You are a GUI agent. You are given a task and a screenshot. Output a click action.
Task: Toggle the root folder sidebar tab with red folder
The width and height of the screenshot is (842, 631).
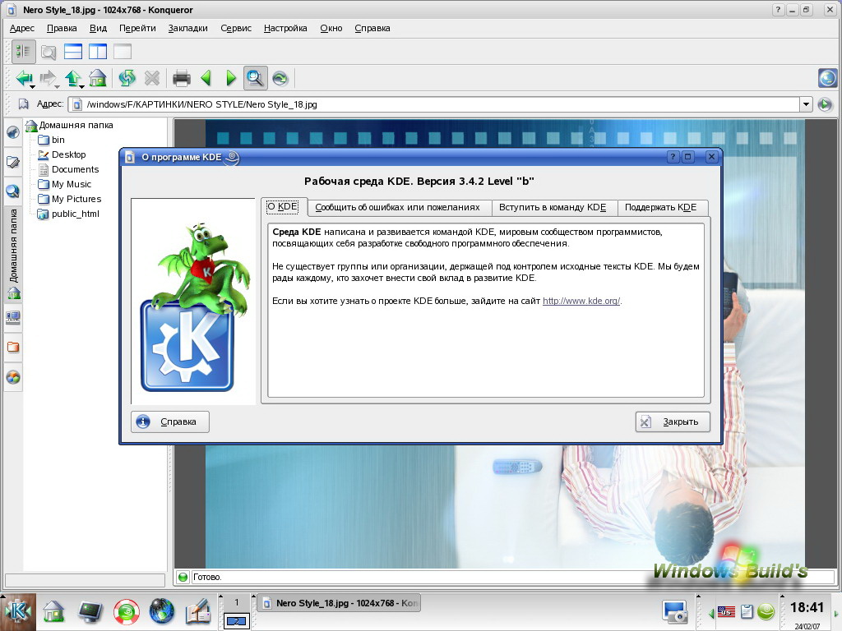(x=13, y=348)
